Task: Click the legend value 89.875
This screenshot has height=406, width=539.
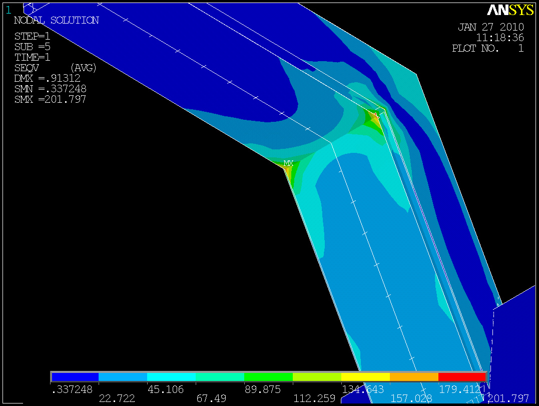Action: click(x=263, y=389)
